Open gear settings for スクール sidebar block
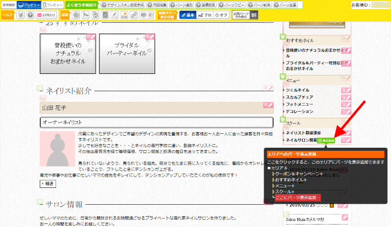The width and height of the screenshot is (391, 227). (x=283, y=120)
